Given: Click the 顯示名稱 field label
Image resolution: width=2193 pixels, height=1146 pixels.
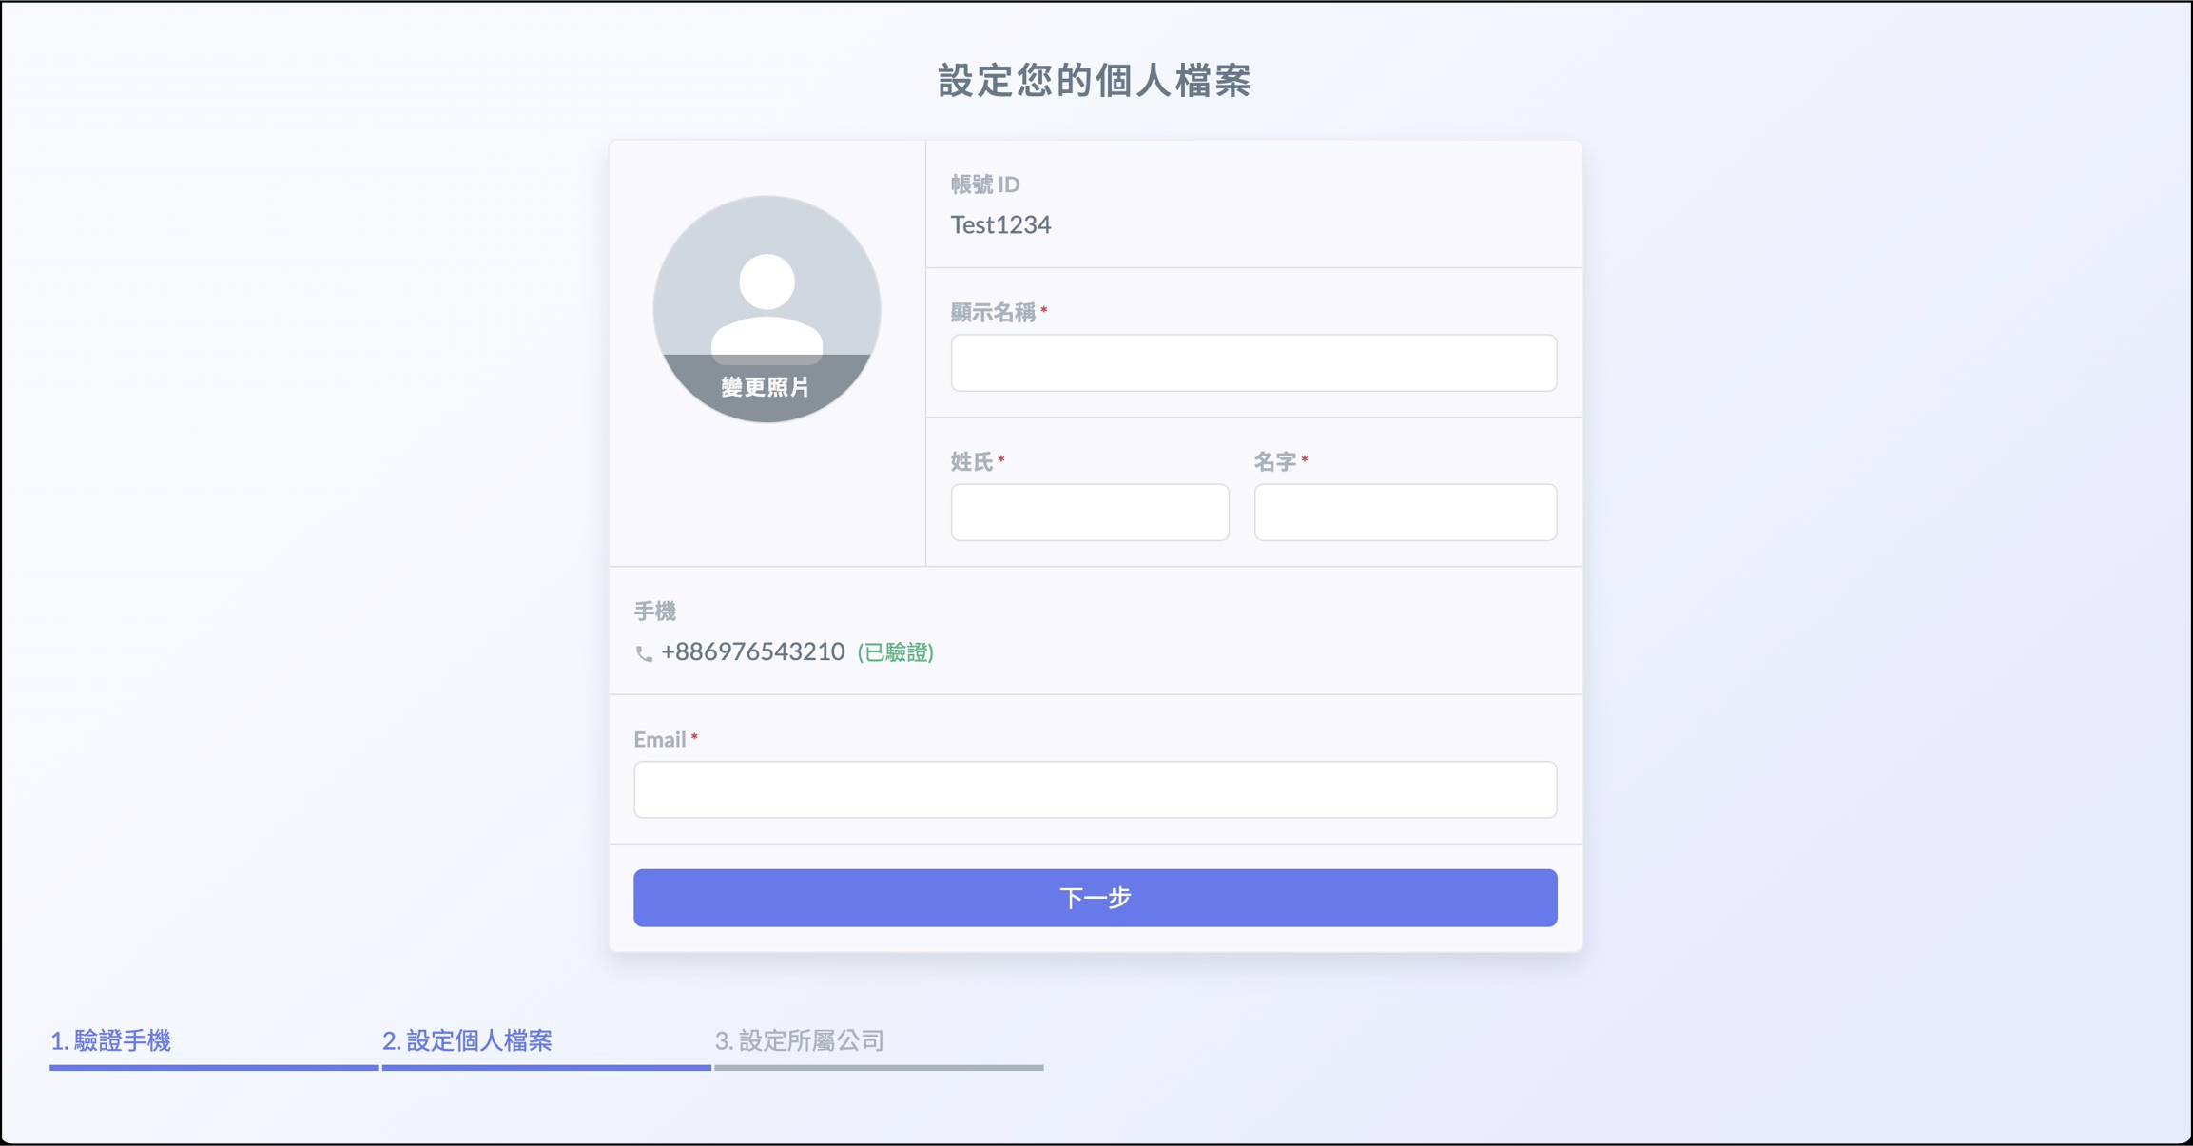Looking at the screenshot, I should click(992, 313).
